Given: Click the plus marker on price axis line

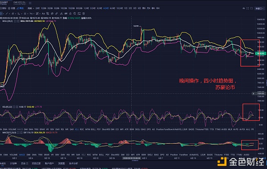Looking at the screenshot, I should [253, 93].
